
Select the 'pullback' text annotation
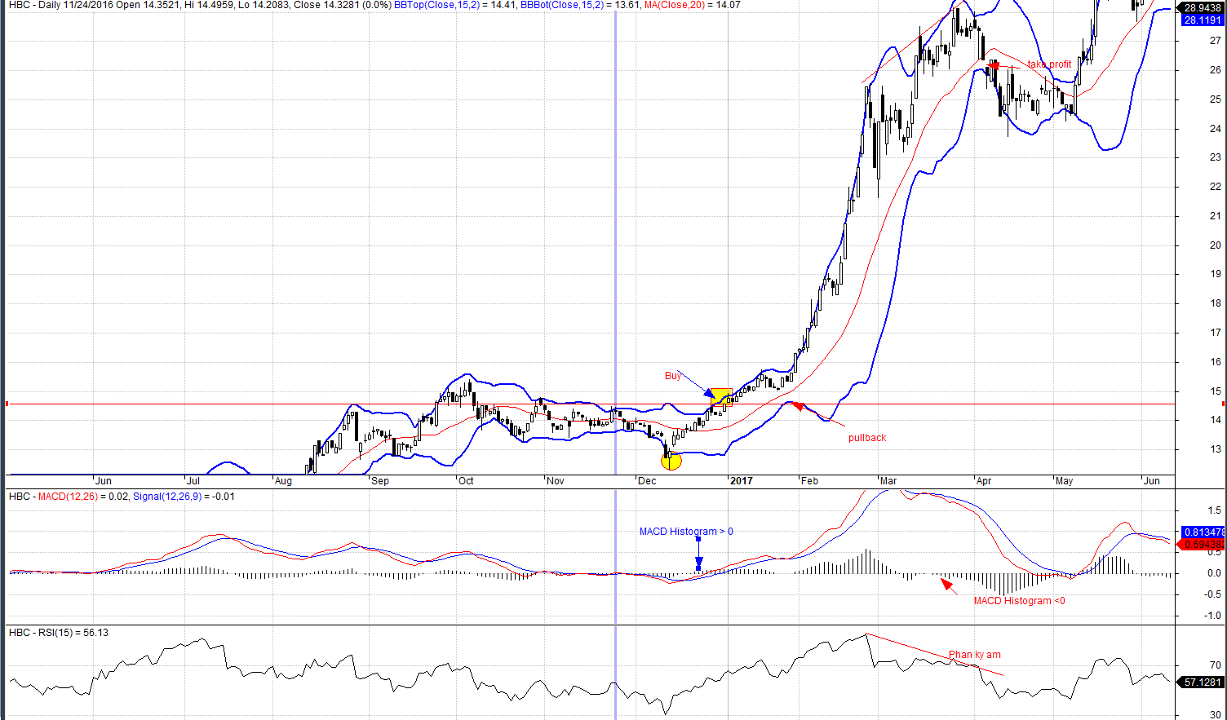click(x=866, y=438)
